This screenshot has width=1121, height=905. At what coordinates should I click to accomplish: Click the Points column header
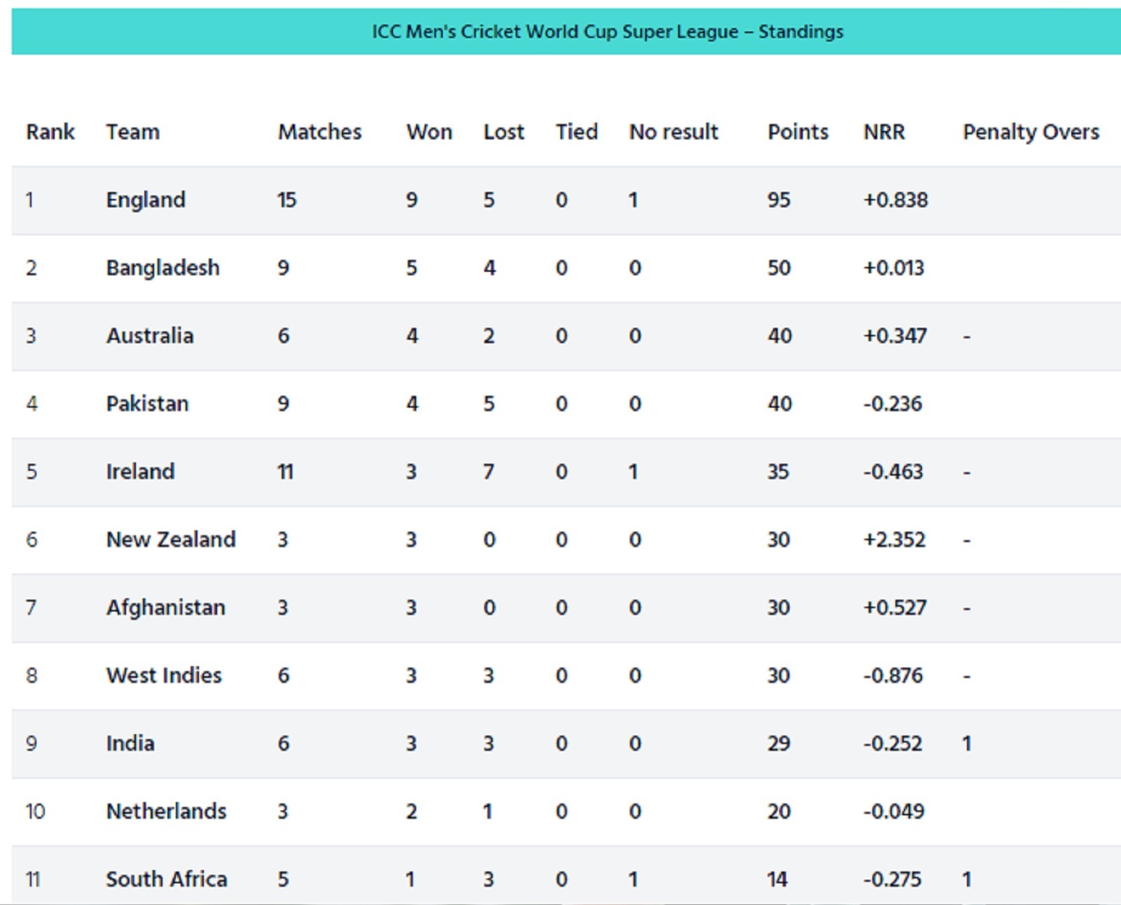pos(798,132)
